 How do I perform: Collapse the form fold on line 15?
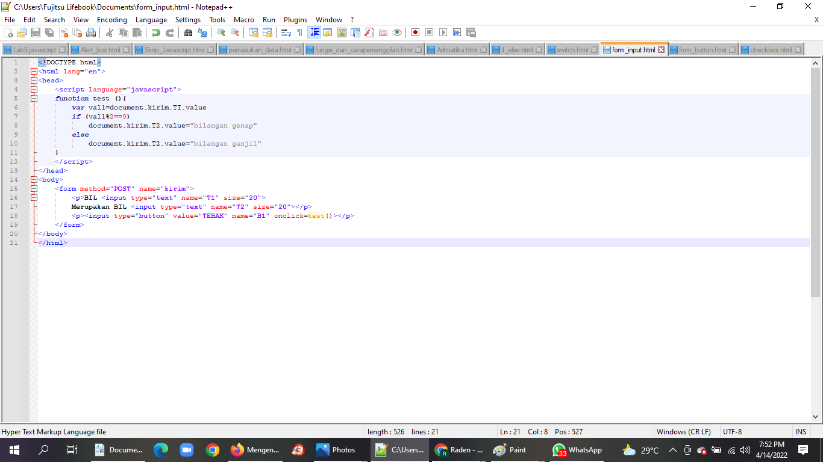click(x=34, y=189)
